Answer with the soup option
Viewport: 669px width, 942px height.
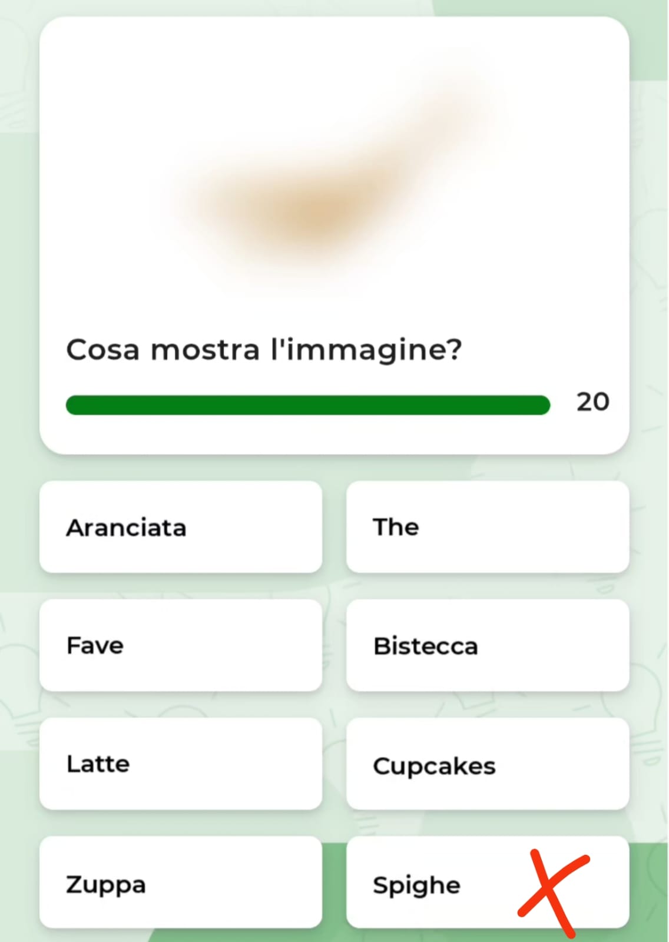click(181, 883)
